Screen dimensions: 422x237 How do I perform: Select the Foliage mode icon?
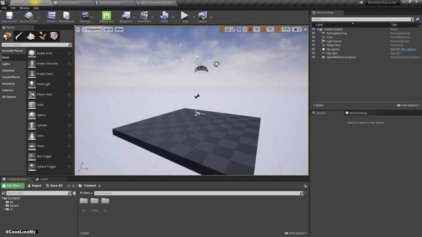(x=42, y=36)
